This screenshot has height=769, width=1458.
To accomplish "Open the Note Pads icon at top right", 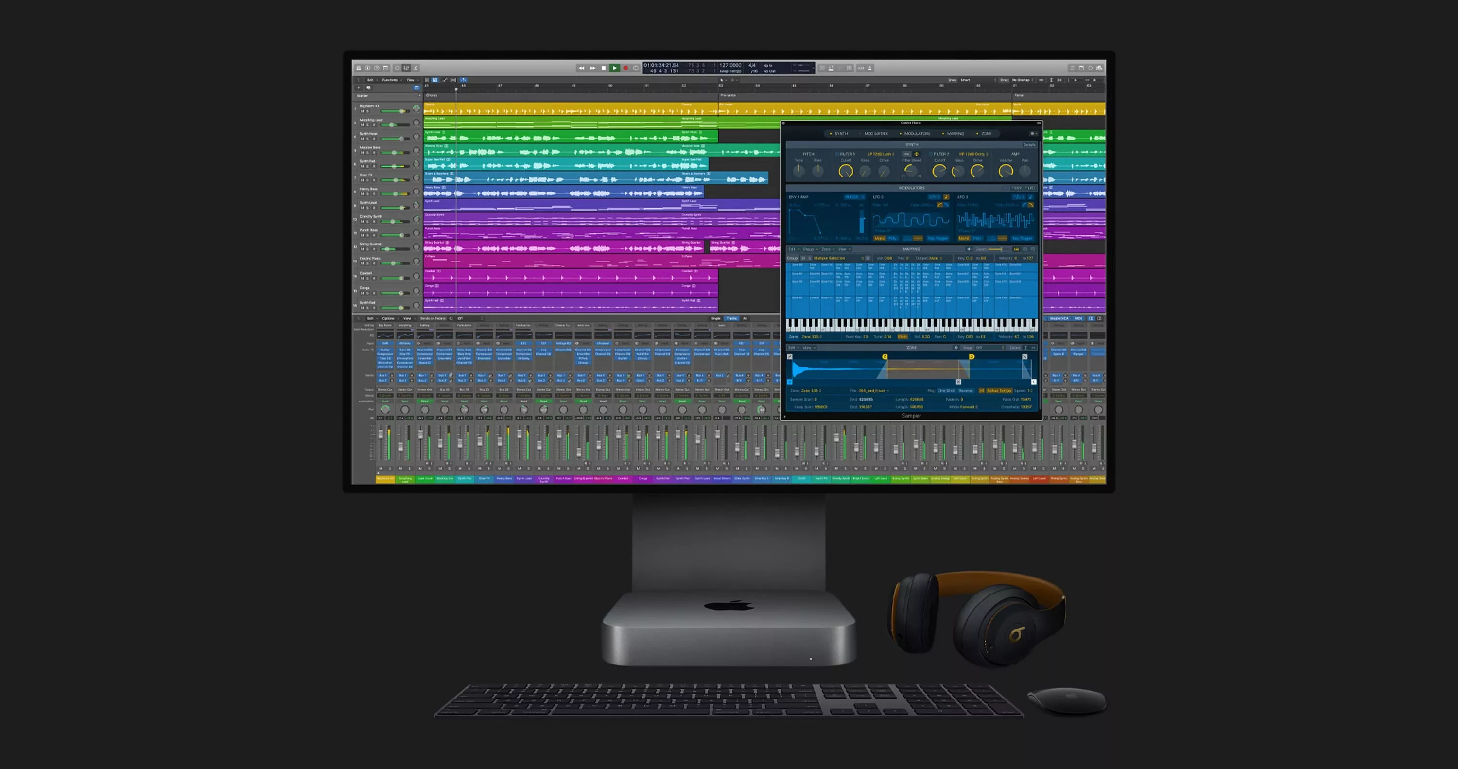I will click(x=1081, y=68).
